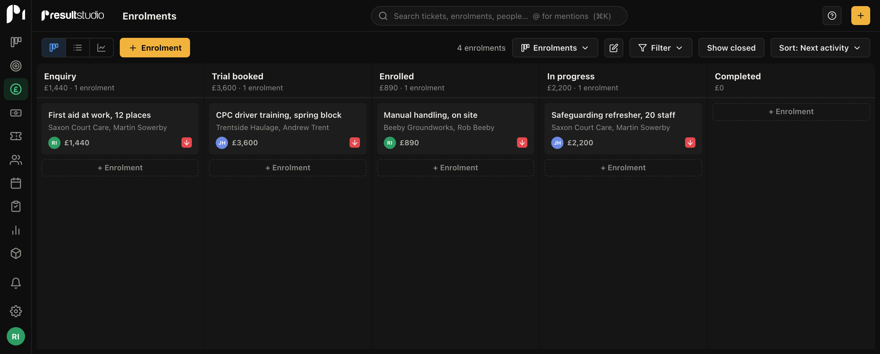Image resolution: width=880 pixels, height=354 pixels.
Task: Expand the Enrolments pipeline dropdown
Action: click(555, 48)
